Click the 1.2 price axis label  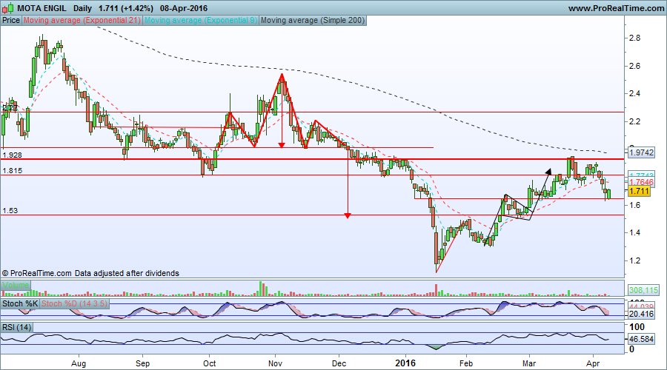point(634,260)
